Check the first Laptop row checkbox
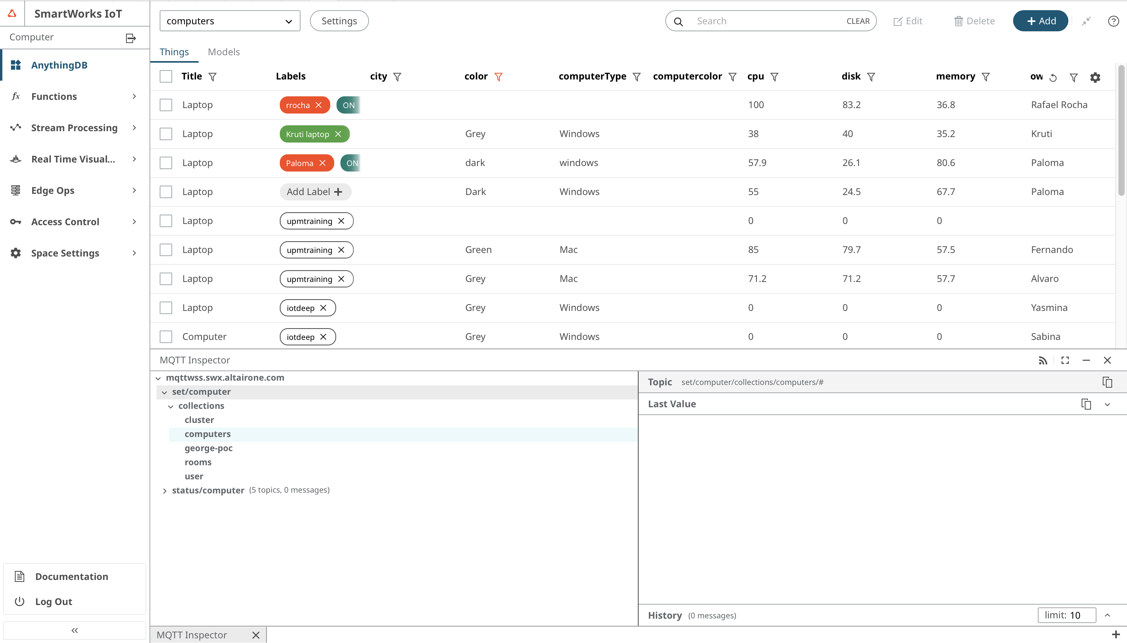Screen dimensions: 1127x643 166,105
